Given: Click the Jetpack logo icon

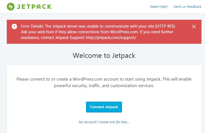Looking at the screenshot, I should 11,6.
